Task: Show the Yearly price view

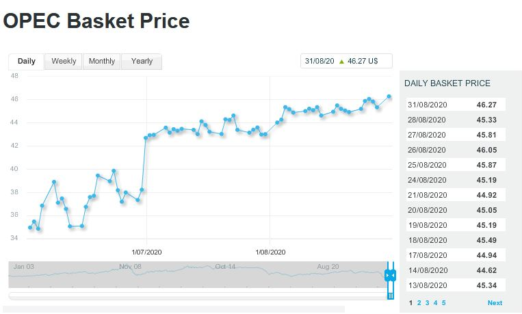Action: coord(142,62)
